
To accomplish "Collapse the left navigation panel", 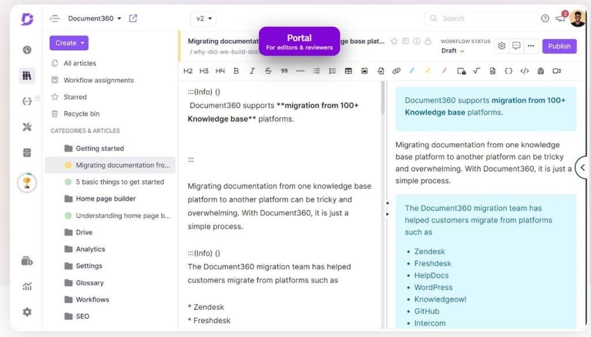I will [55, 18].
